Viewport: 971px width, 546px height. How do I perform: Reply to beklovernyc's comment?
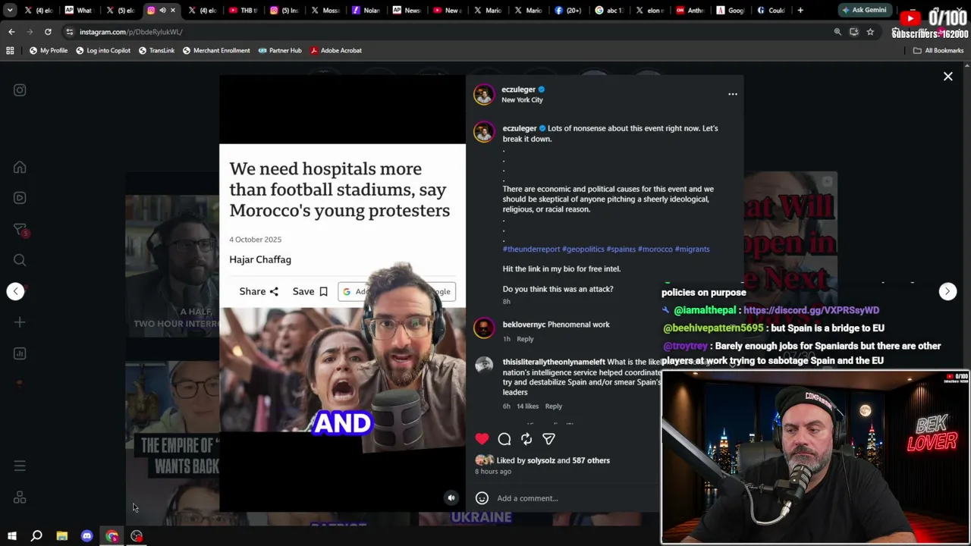tap(525, 339)
